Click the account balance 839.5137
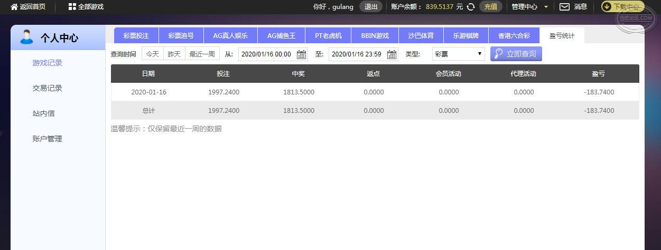This screenshot has height=250, width=661. 440,7
